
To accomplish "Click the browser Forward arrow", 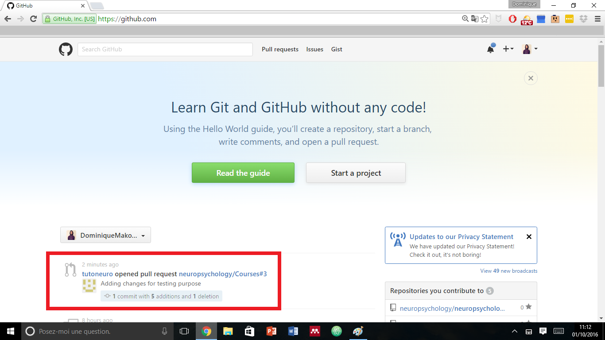I will coord(20,19).
